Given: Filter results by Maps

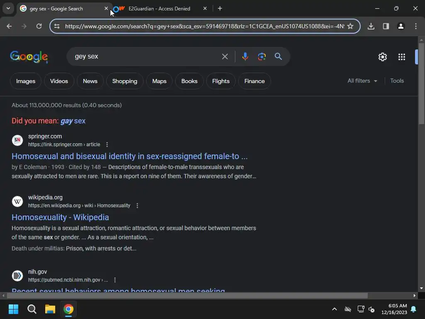Looking at the screenshot, I should (159, 81).
